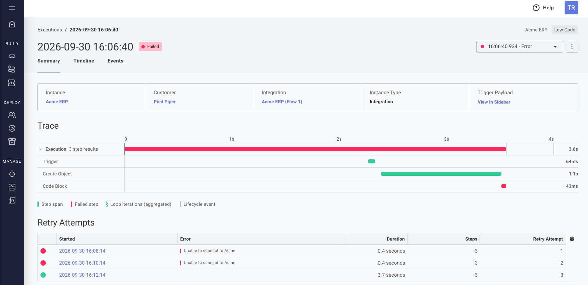Click the red Execution trace bar

315,149
